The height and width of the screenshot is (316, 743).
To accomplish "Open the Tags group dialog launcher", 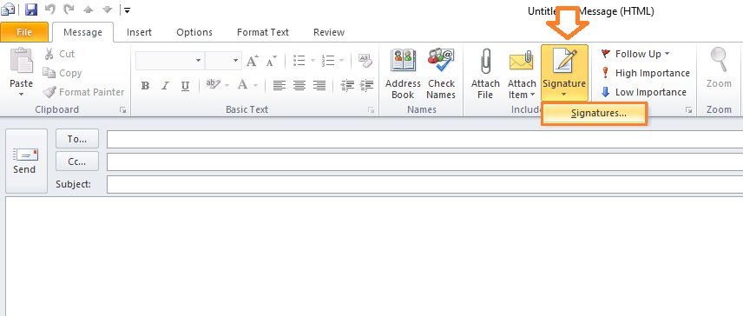I will coord(688,110).
